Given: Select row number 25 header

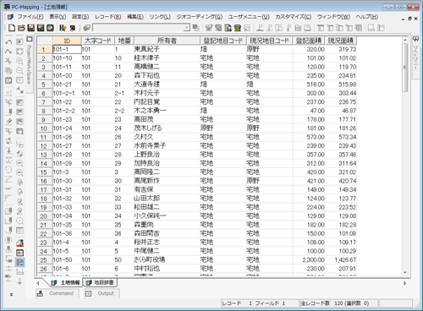Looking at the screenshot, I should [45, 260].
